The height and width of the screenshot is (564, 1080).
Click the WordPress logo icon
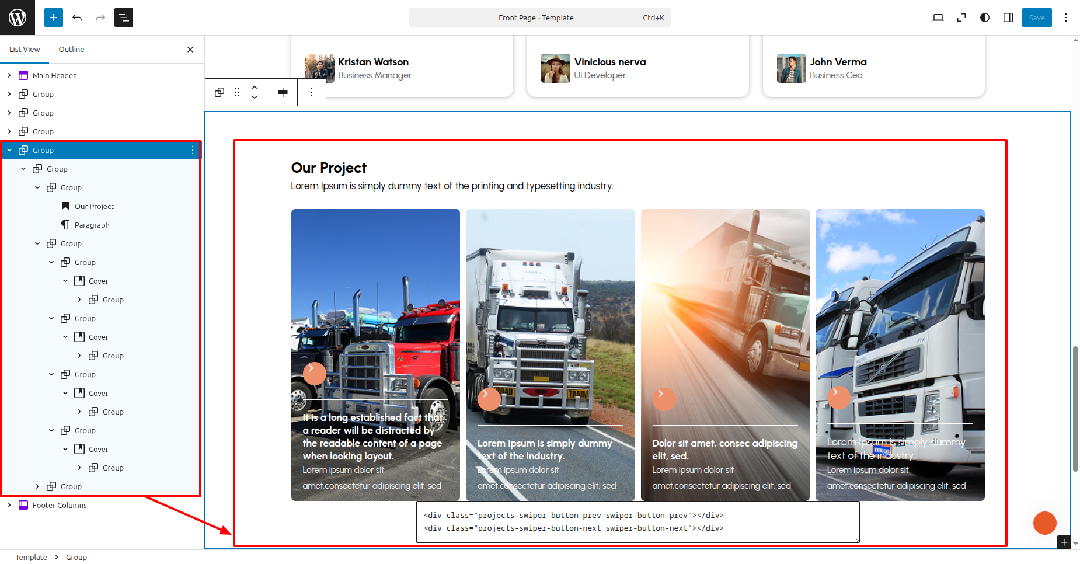point(18,18)
